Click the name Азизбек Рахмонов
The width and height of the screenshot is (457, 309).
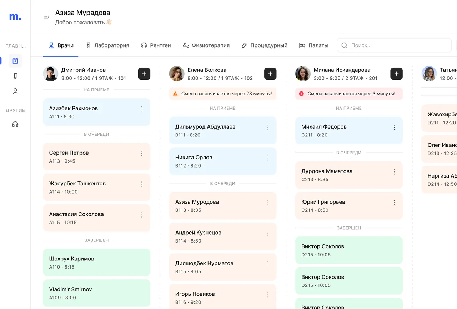[74, 108]
